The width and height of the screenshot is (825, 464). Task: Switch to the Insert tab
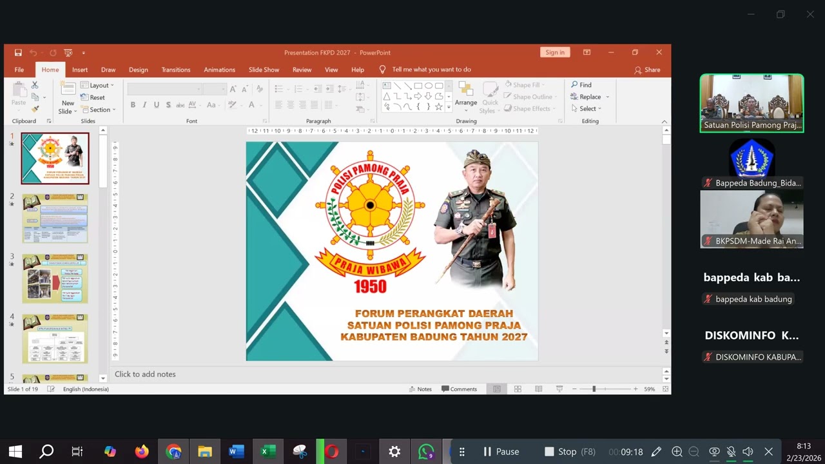pos(80,70)
